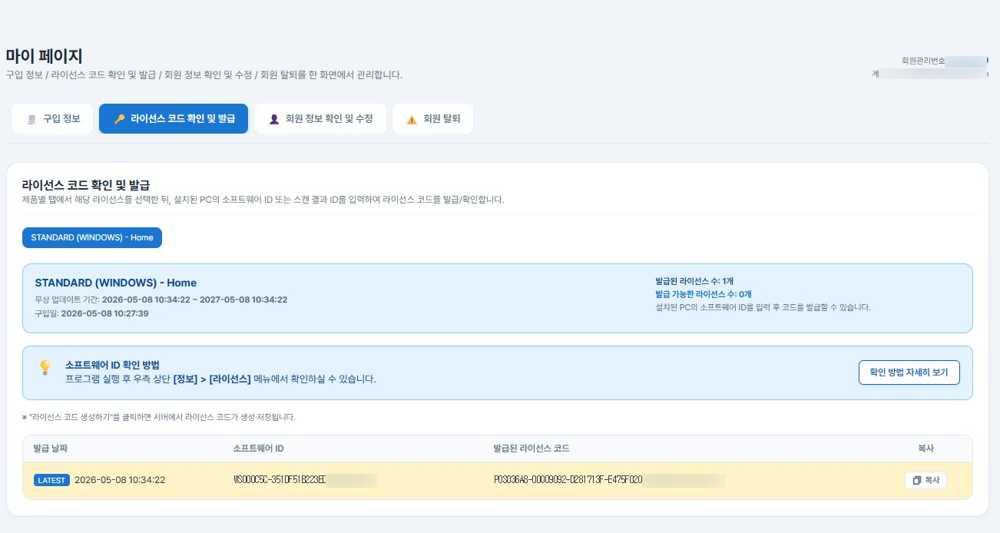
Task: Click the 라이선스 코드 확인 및 발급 section heading
Action: click(86, 185)
